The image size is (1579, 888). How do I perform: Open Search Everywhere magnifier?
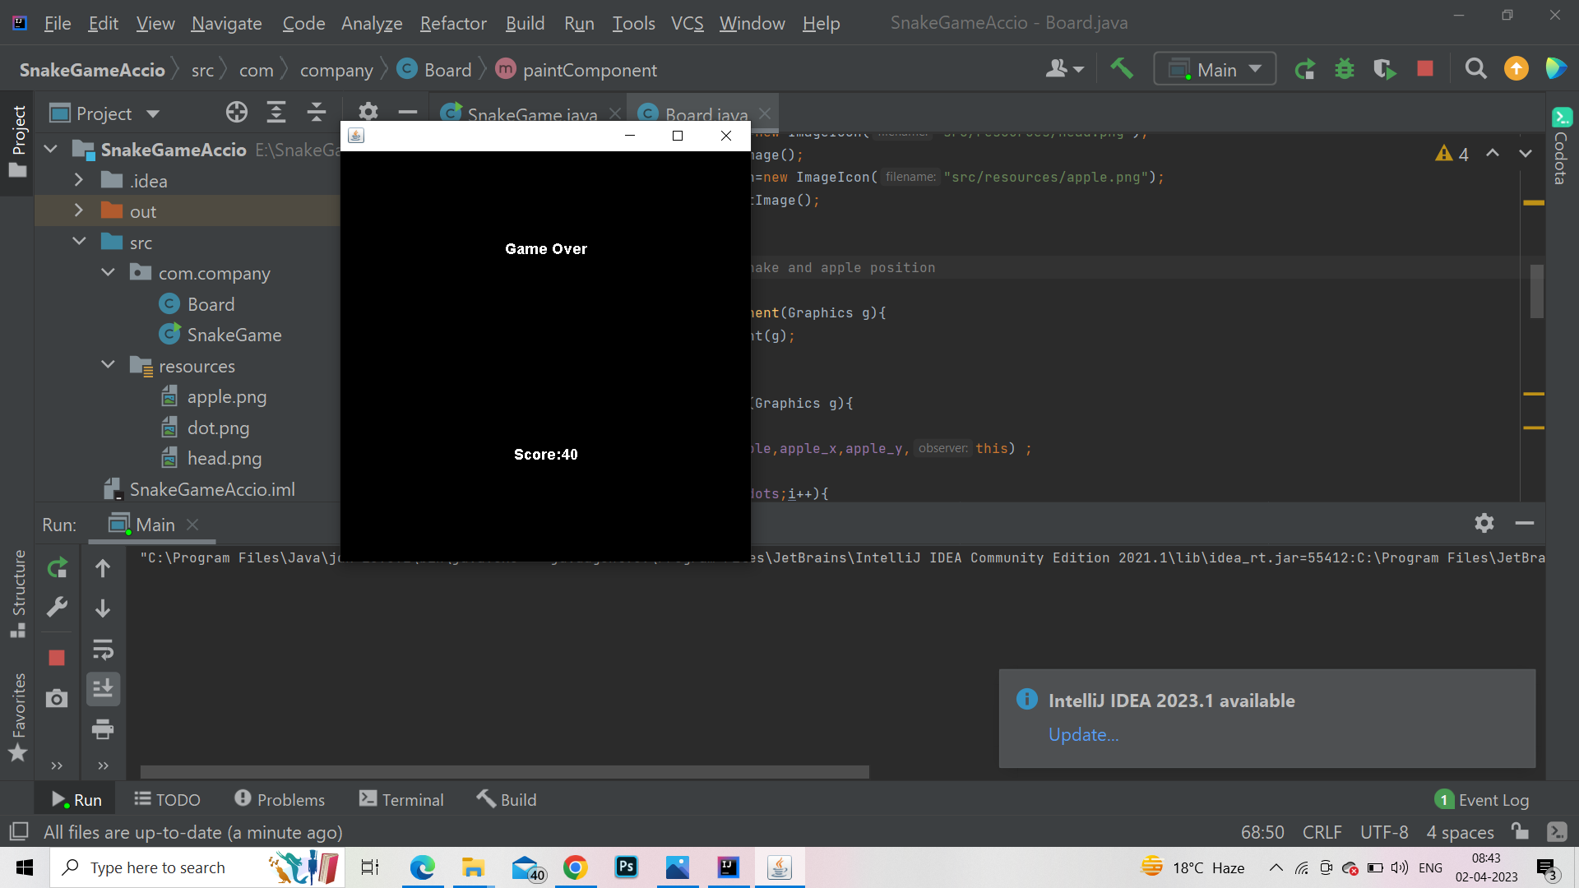pos(1475,68)
